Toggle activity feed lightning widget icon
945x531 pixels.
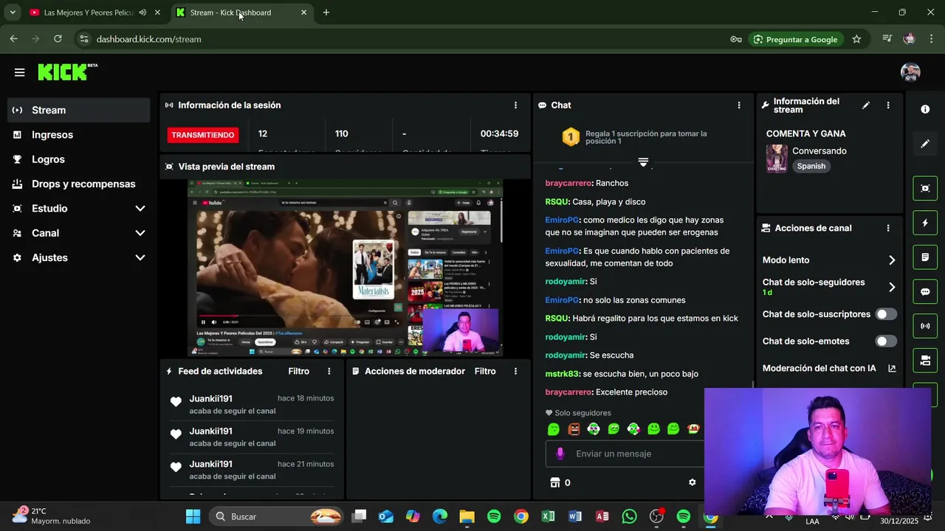point(925,223)
